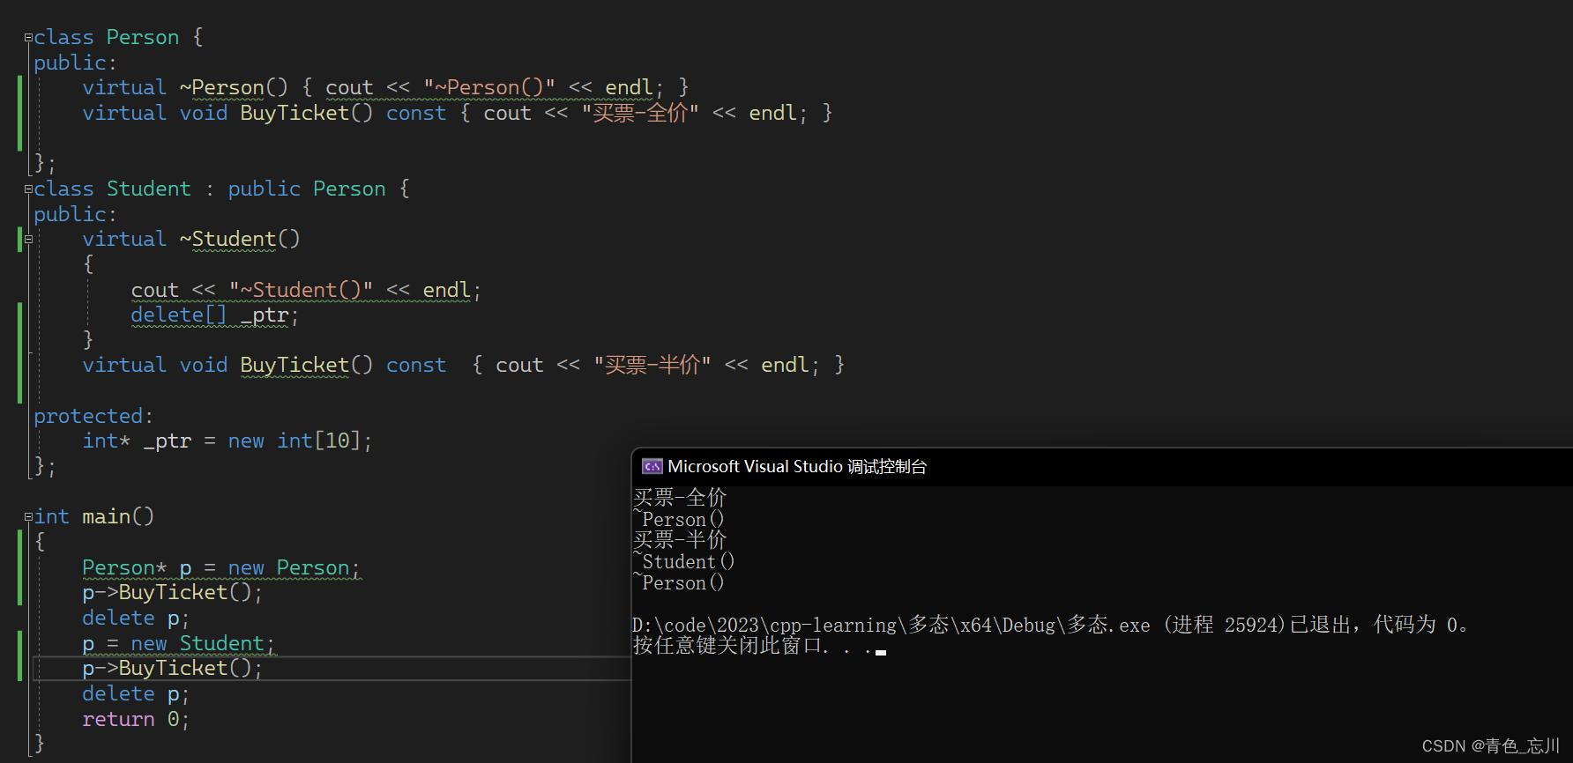Click the public: label in class Student
This screenshot has width=1573, height=763.
(75, 215)
